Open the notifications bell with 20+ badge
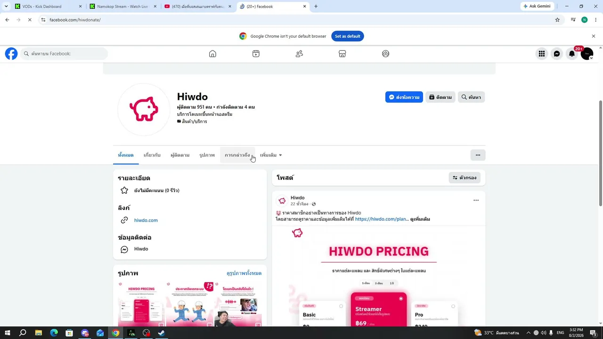 (572, 54)
